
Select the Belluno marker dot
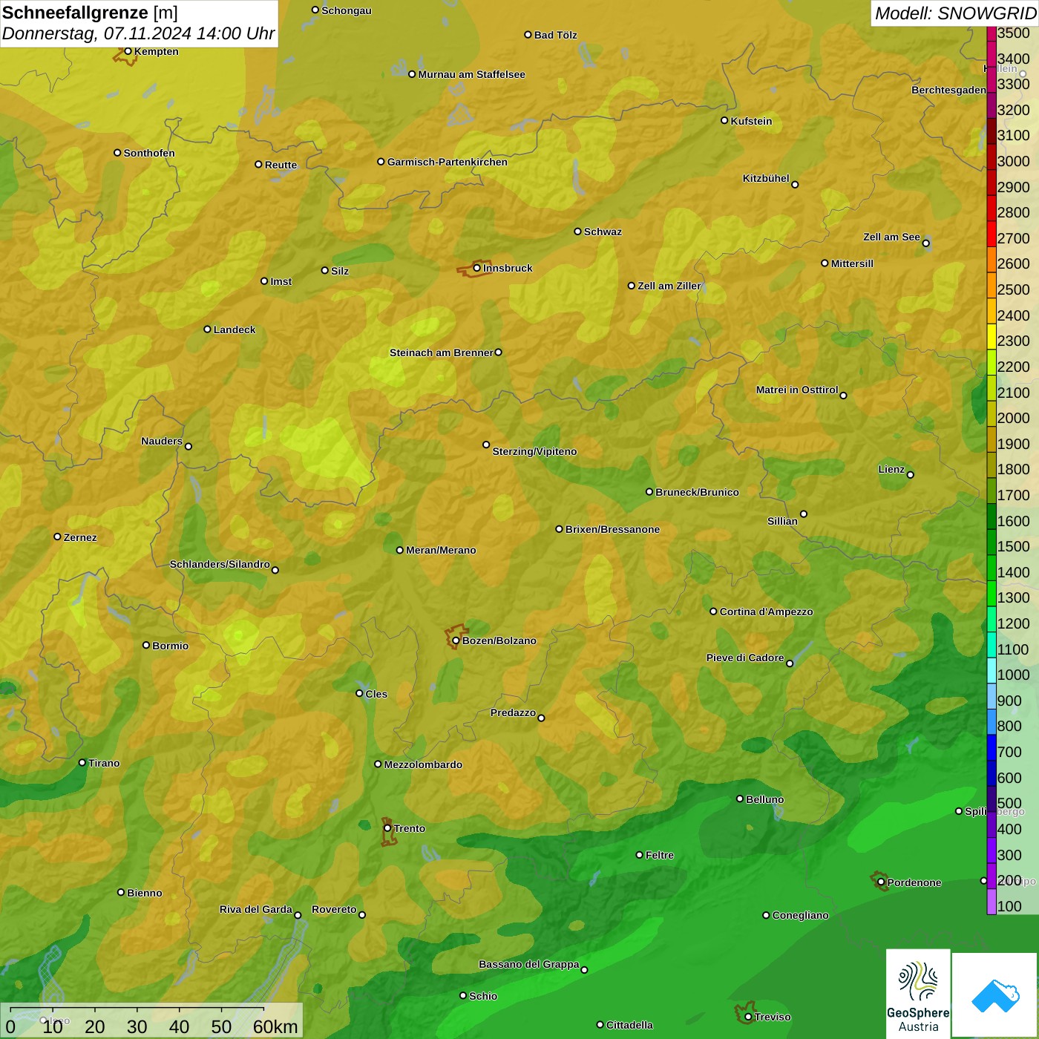pos(740,799)
